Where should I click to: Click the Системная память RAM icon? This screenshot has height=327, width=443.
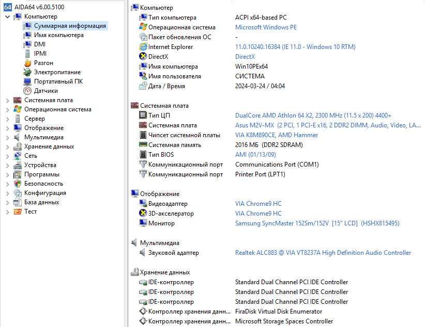click(x=143, y=144)
